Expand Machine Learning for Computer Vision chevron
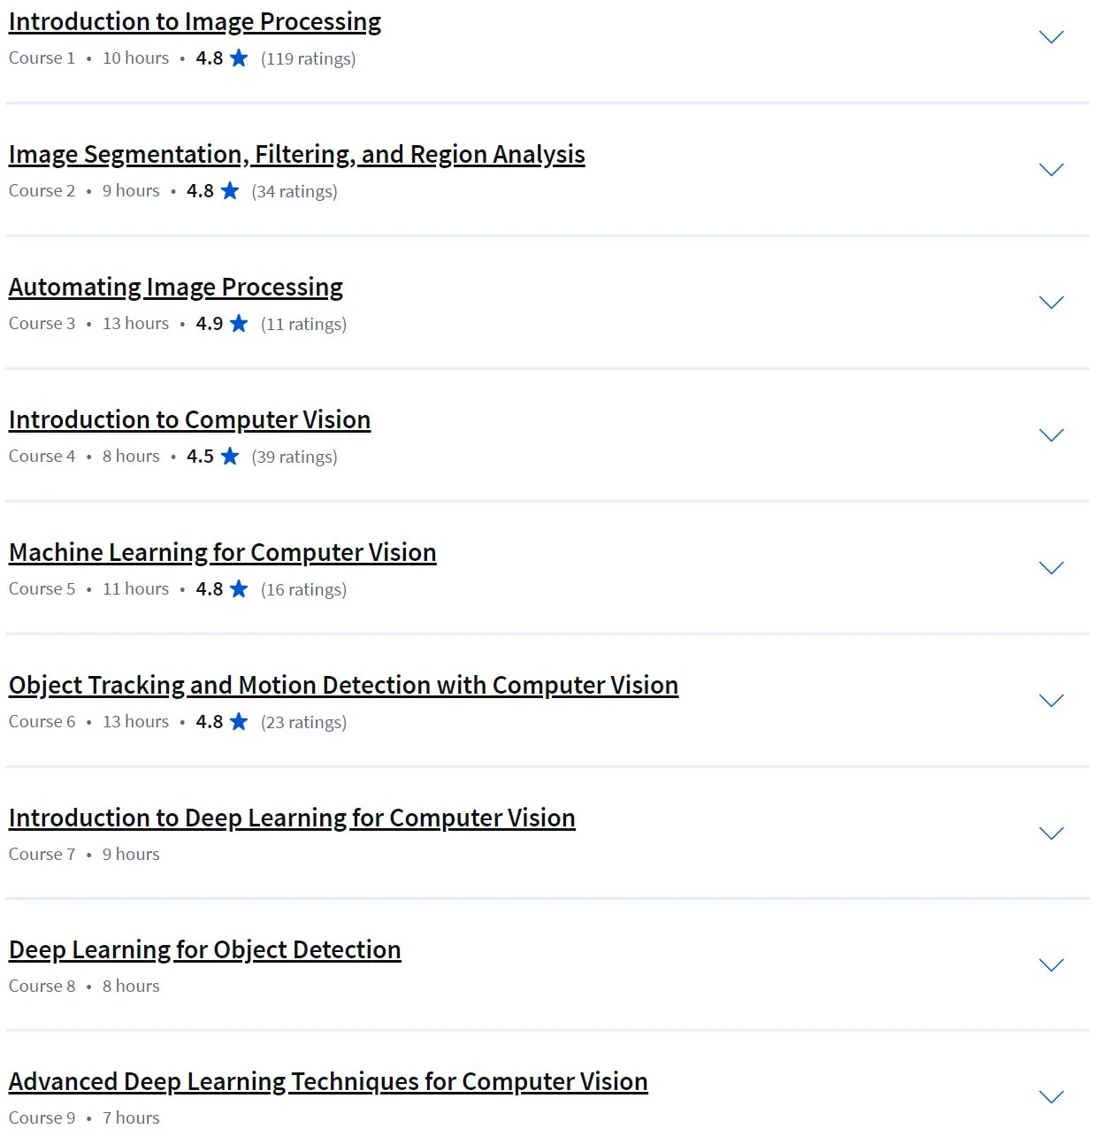Screen dimensions: 1094x1129 coord(1051,568)
